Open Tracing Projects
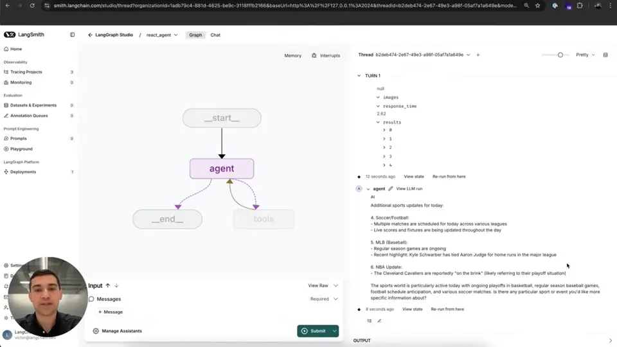 click(x=26, y=72)
